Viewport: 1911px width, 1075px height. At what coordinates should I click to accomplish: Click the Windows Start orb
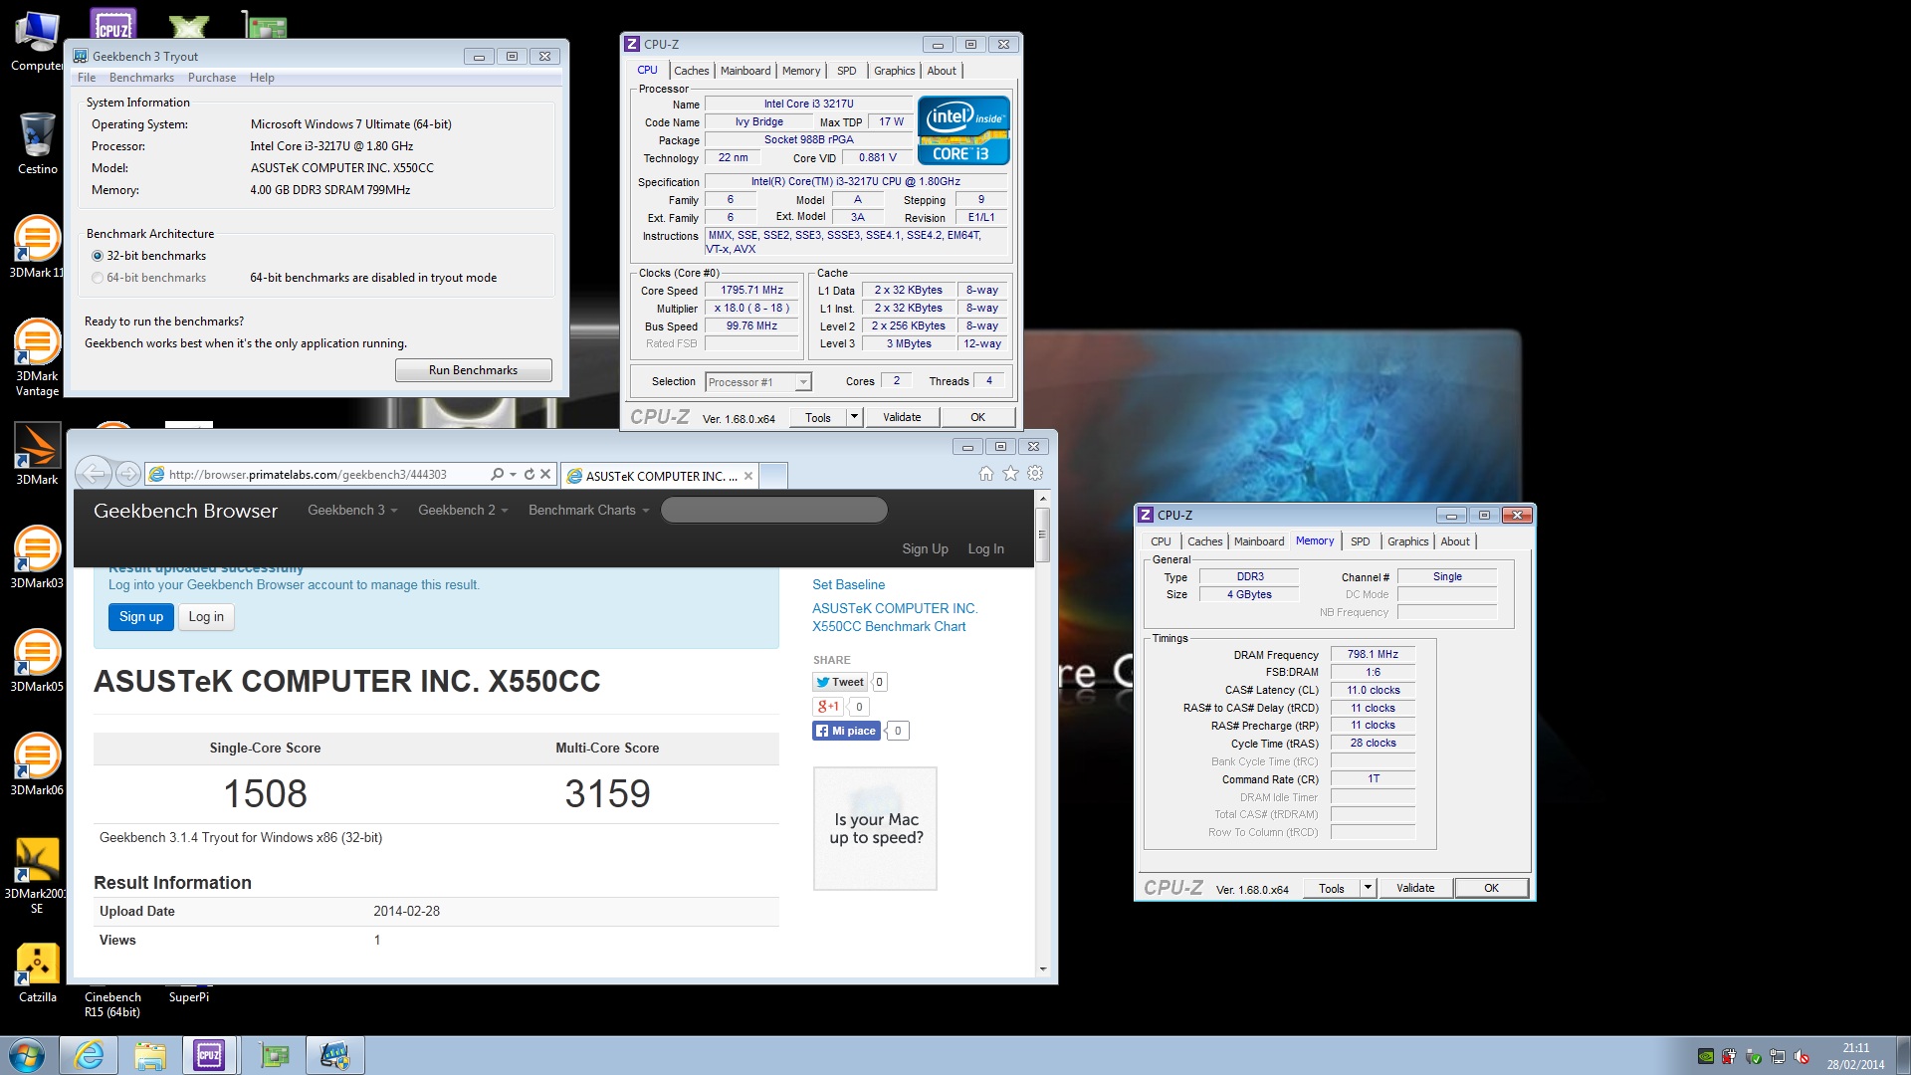pyautogui.click(x=26, y=1055)
